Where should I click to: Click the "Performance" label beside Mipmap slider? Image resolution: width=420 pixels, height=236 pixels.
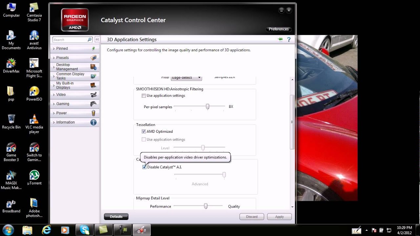pos(160,206)
